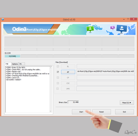Click the UMS file button

[68, 89]
